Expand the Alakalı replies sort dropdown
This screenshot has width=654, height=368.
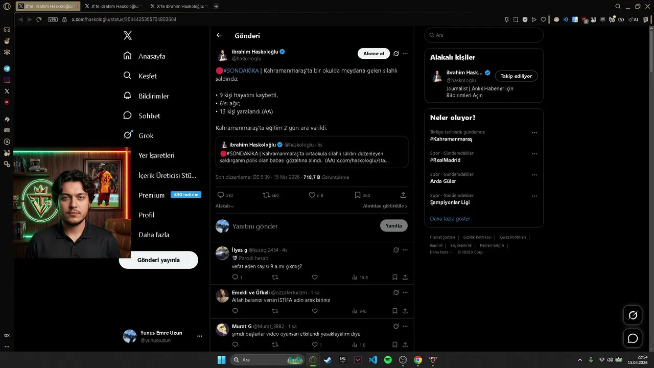tap(225, 206)
